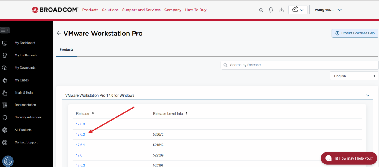Open How To Buy menu

(x=196, y=10)
